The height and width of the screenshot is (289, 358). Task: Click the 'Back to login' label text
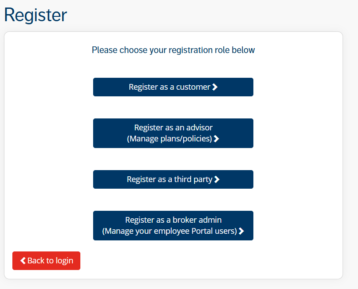50,261
